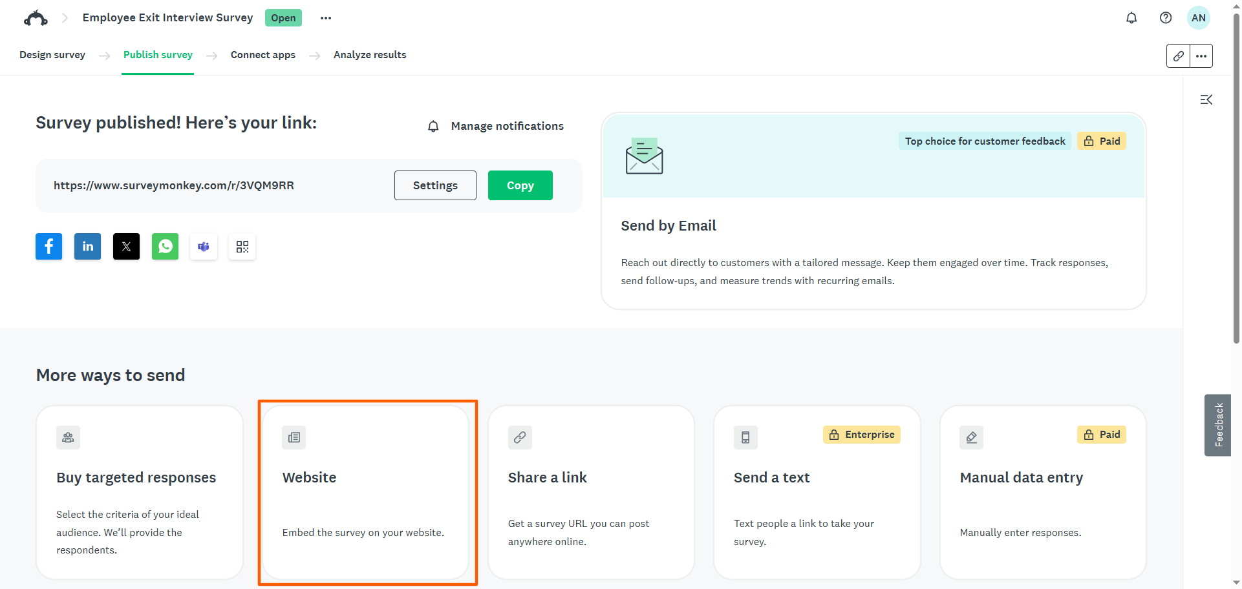Open the Send by Email heading
Screen dimensions: 1242x589
click(669, 225)
